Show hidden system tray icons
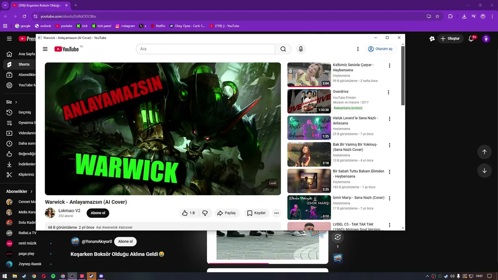The image size is (498, 280). [x=427, y=276]
